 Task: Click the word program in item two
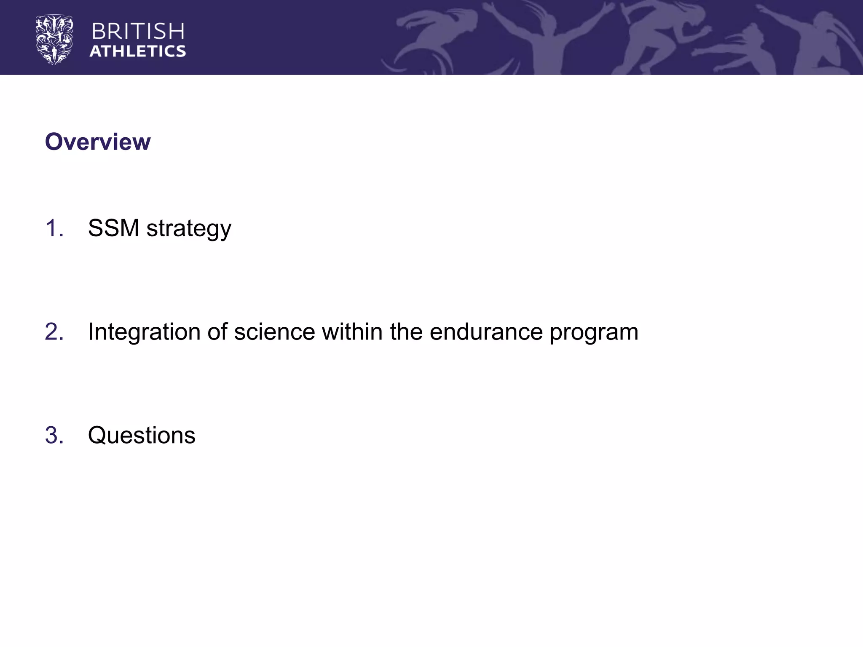click(594, 332)
